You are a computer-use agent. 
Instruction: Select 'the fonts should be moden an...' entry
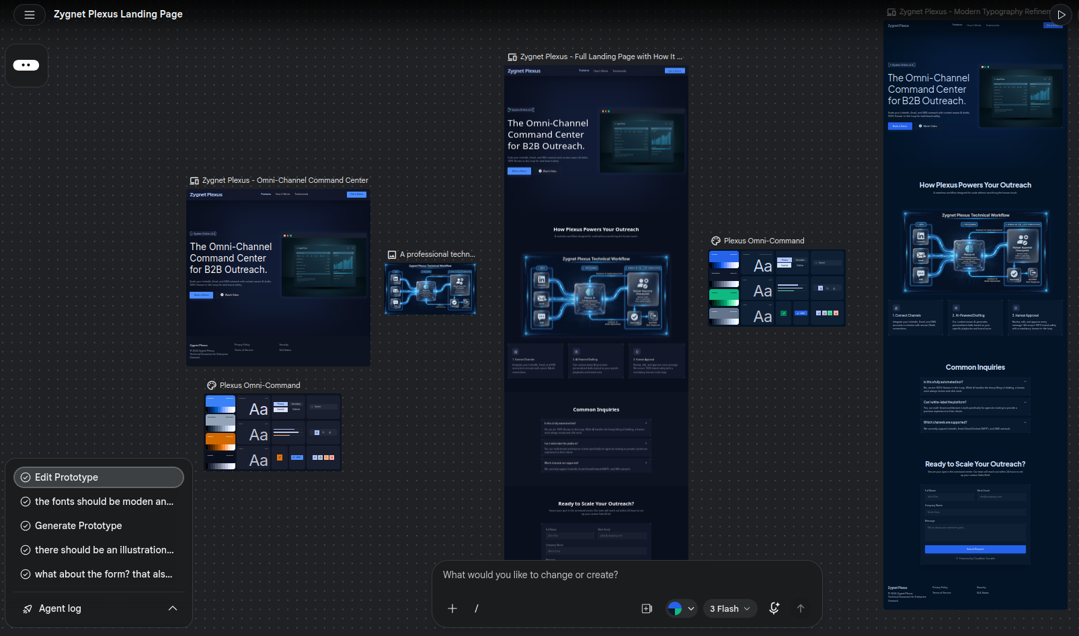(x=99, y=502)
